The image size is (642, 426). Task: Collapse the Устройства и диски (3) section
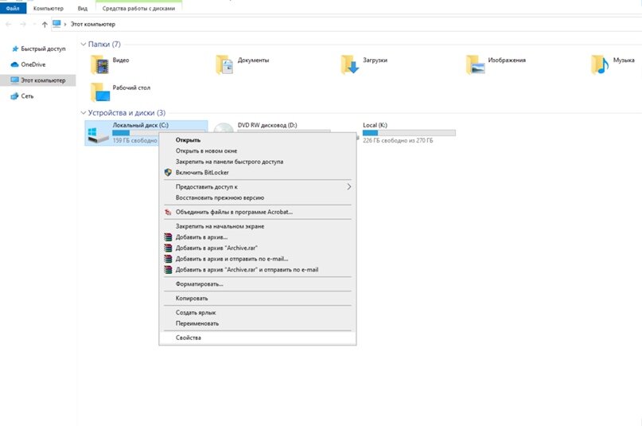click(x=83, y=112)
